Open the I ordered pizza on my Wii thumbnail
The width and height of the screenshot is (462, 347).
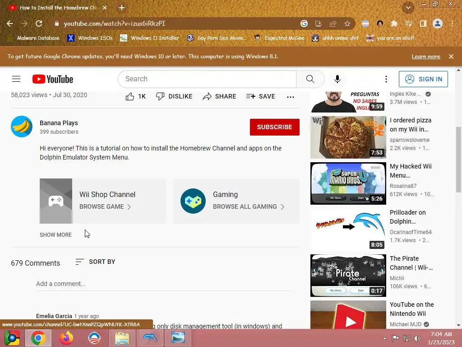[x=348, y=137]
